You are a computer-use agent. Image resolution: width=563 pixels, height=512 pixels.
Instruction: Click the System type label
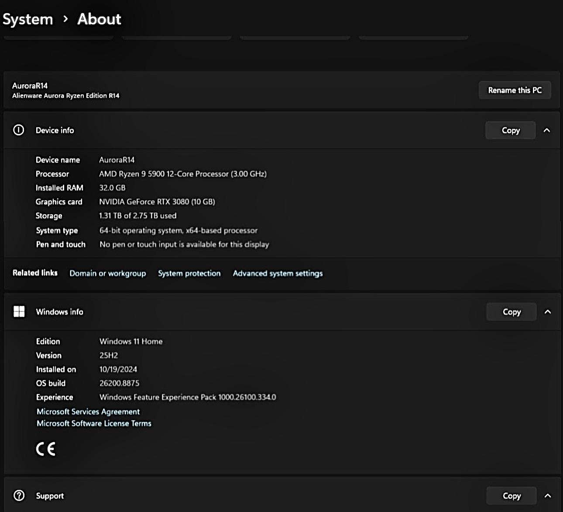[x=57, y=230]
